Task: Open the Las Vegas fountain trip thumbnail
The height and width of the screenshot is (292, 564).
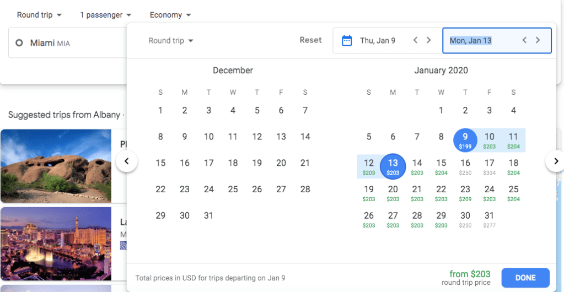Action: click(56, 244)
